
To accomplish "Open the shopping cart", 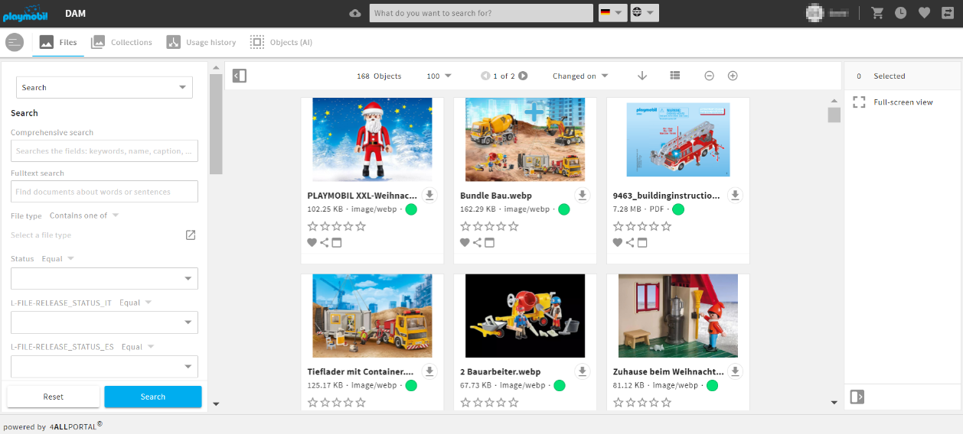I will [877, 13].
